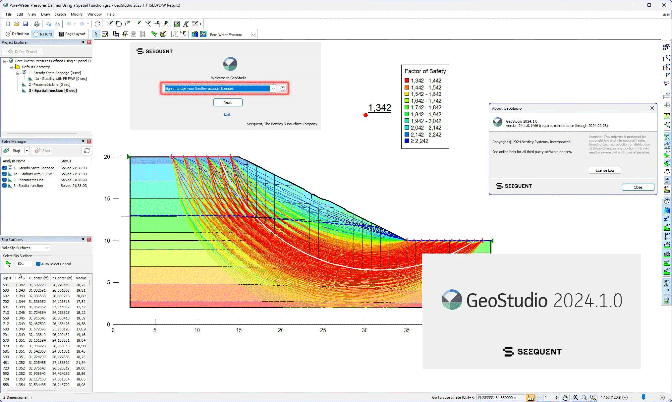Click the Exit link in welcome dialog
The image size is (672, 402).
tap(227, 114)
